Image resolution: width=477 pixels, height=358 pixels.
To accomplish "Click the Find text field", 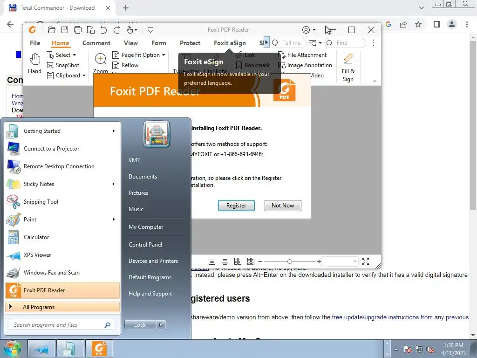I will click(345, 43).
